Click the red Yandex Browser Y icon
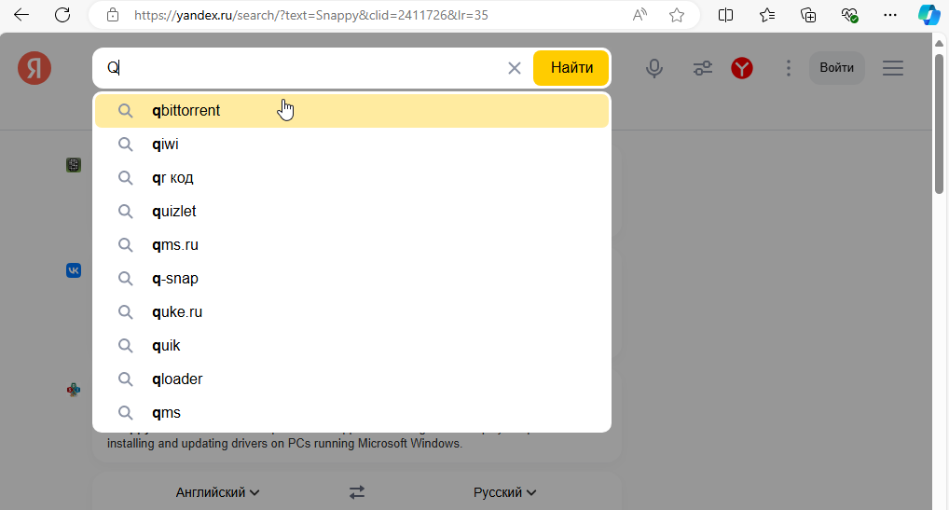 [742, 68]
